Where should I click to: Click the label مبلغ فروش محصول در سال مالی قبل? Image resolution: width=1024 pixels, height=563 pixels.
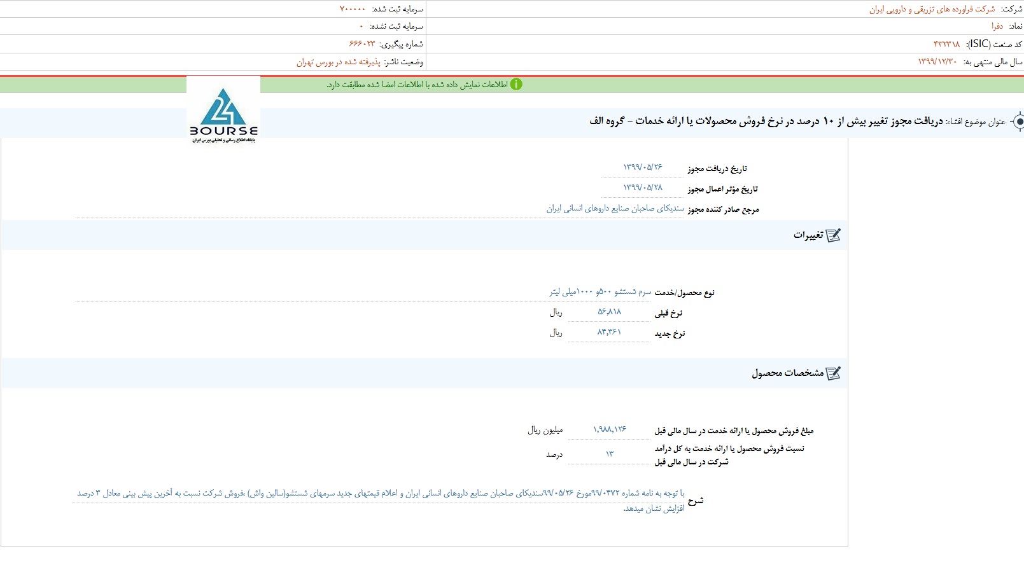click(x=734, y=431)
